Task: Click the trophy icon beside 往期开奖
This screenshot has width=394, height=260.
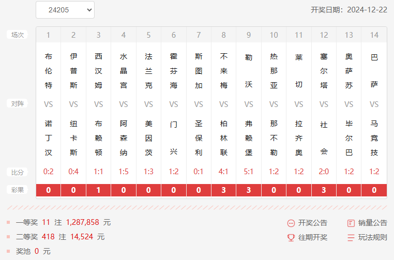Action: 291,238
